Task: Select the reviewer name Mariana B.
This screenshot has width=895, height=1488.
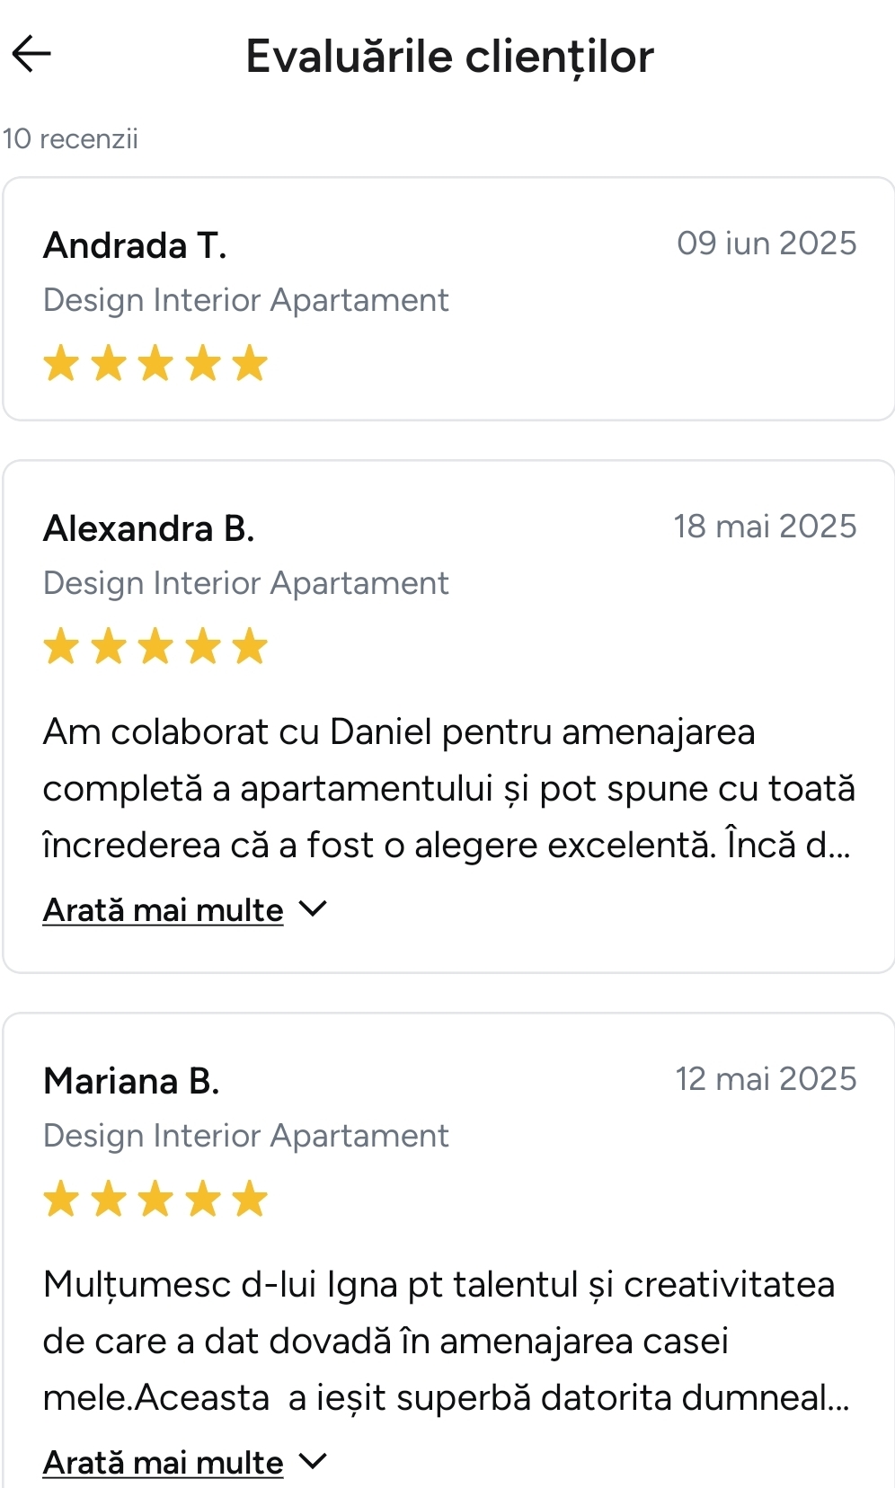Action: click(131, 1081)
